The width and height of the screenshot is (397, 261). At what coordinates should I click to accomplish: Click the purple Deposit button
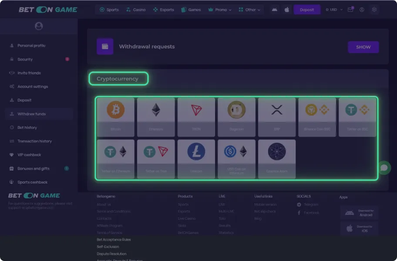tap(307, 10)
